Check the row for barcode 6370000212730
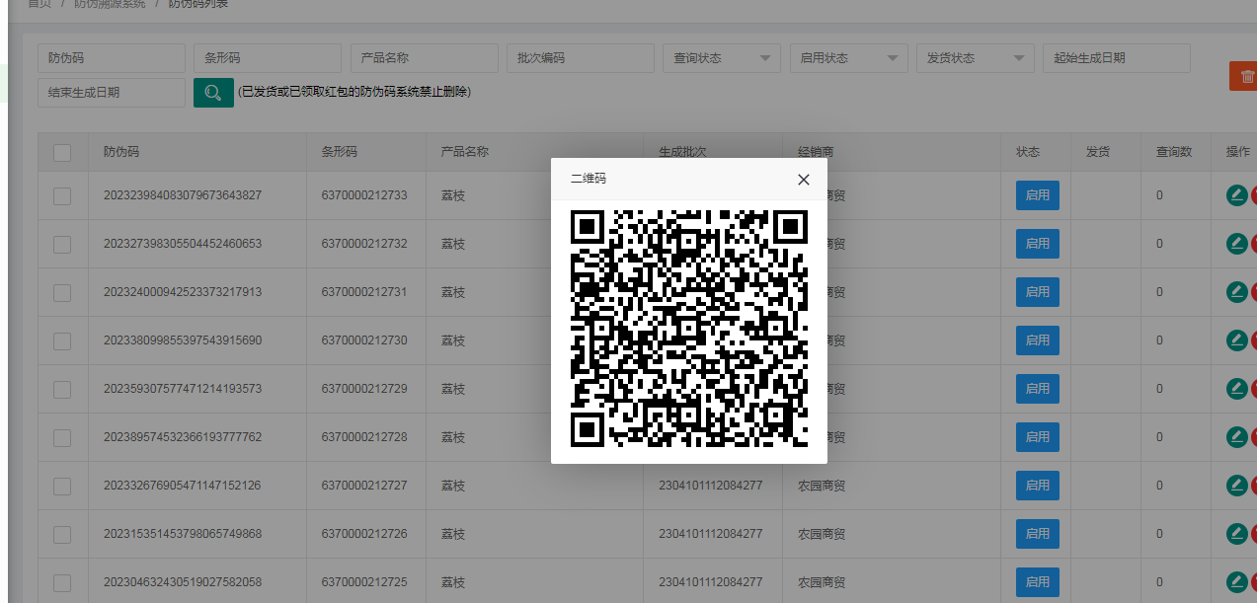This screenshot has height=603, width=1257. click(62, 340)
